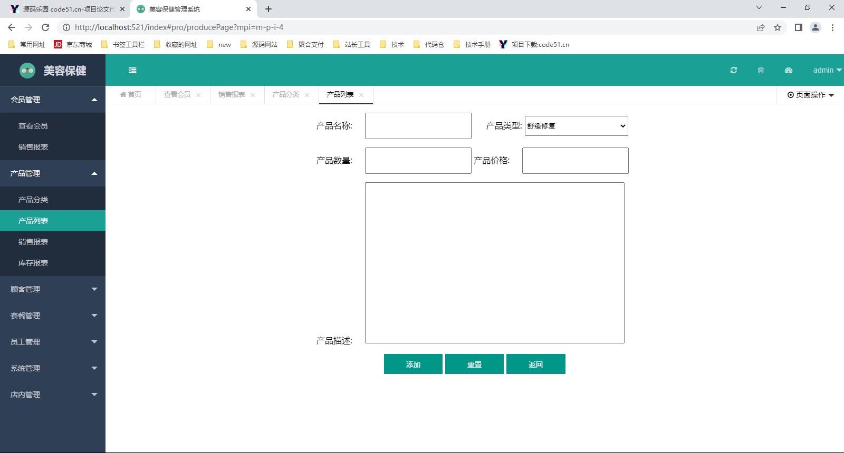Open 聚合支付 bookmark folder
This screenshot has height=453, width=844.
305,45
